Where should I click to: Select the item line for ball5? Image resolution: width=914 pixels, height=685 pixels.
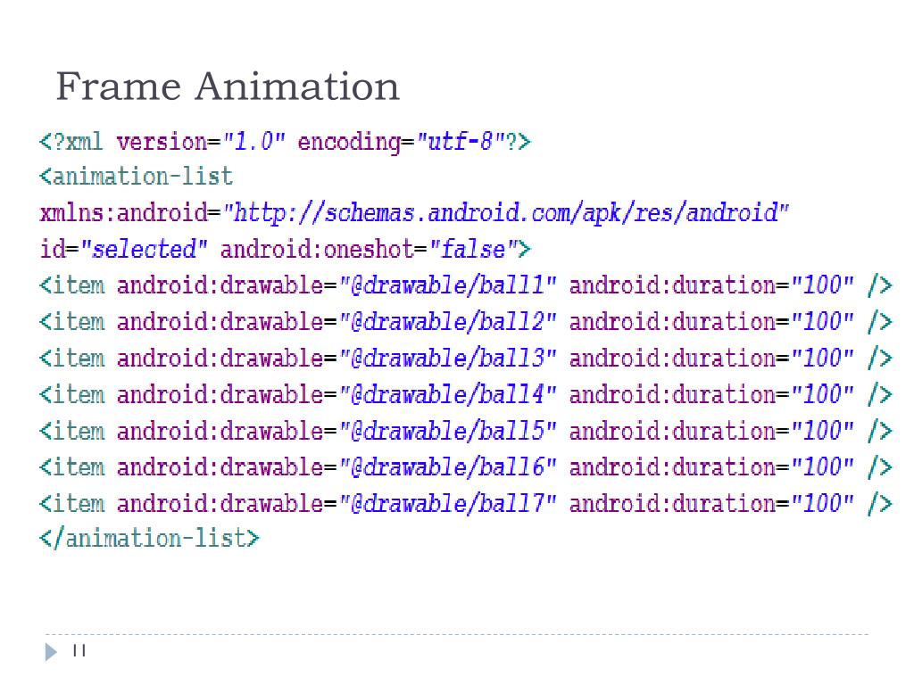pos(466,431)
